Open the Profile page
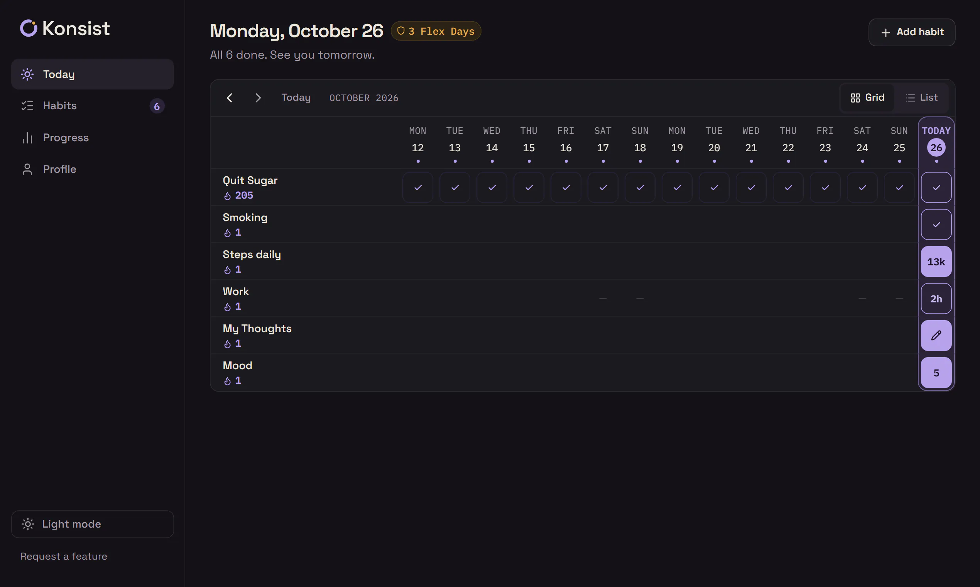This screenshot has height=587, width=980. (93, 169)
